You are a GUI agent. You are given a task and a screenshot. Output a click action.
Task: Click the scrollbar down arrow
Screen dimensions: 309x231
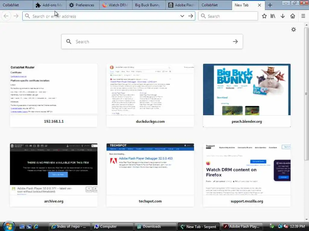[x=307, y=219]
